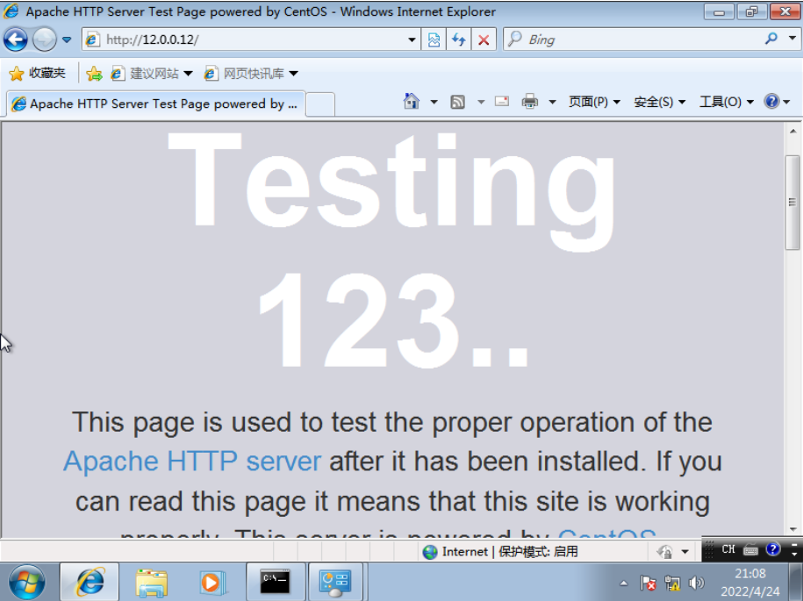Click the Action Center flag icon
Image resolution: width=803 pixels, height=601 pixels.
pyautogui.click(x=648, y=583)
